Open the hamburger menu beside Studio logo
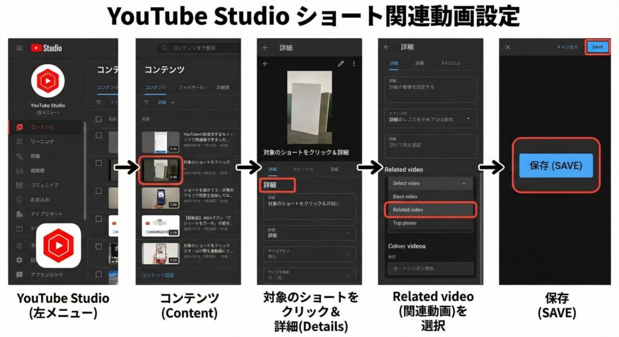This screenshot has height=337, width=619. click(x=19, y=48)
